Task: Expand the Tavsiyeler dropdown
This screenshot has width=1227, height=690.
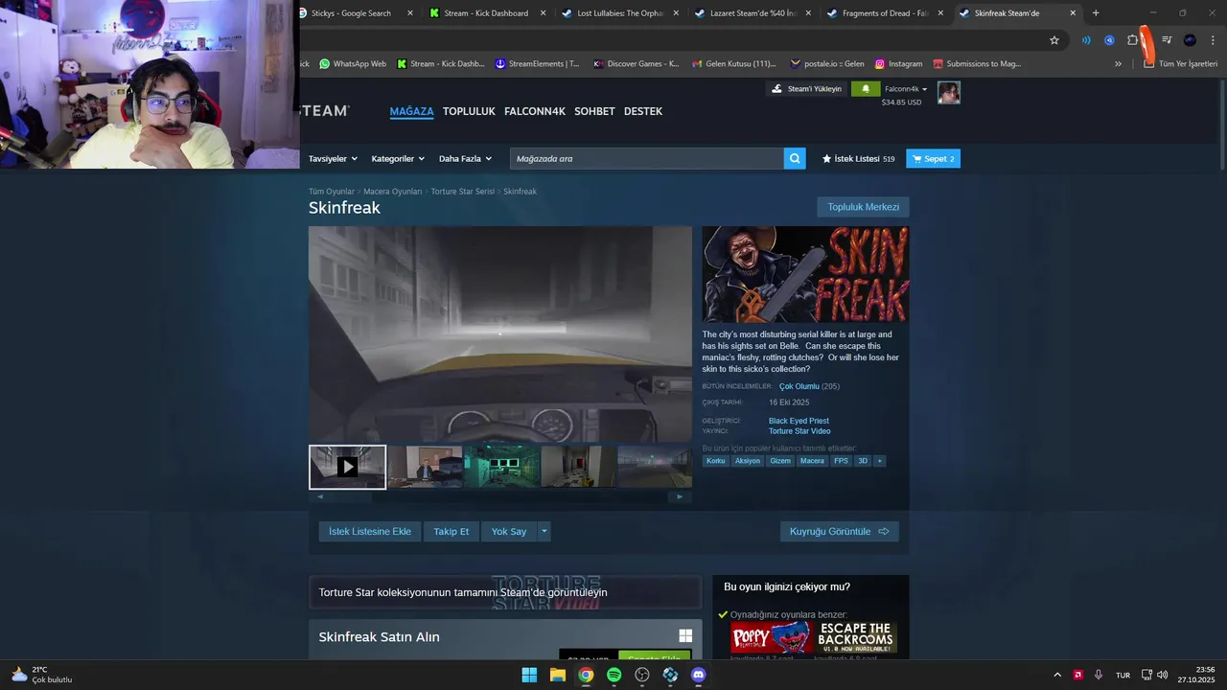Action: [333, 159]
